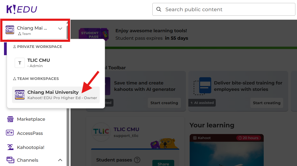Click the TLIC CMU profile avatar
This screenshot has height=166, width=297.
[x=101, y=132]
